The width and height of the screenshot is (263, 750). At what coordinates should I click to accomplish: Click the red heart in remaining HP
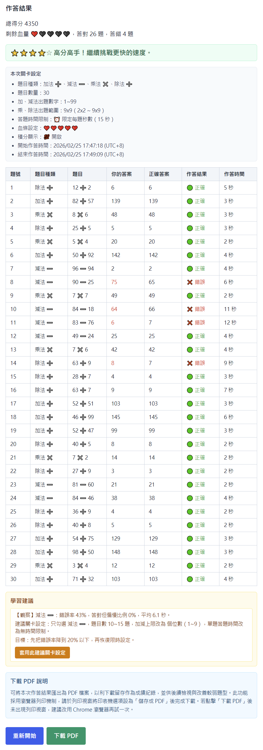click(x=34, y=34)
